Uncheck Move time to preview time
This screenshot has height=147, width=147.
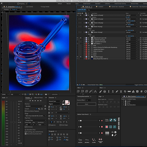26,134
